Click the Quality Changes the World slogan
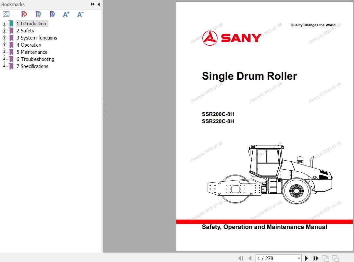The image size is (354, 262). (x=313, y=25)
